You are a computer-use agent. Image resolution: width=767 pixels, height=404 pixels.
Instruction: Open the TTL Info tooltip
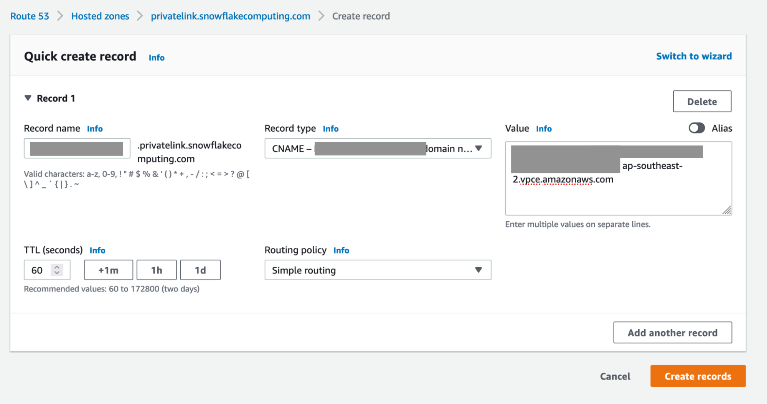point(97,250)
